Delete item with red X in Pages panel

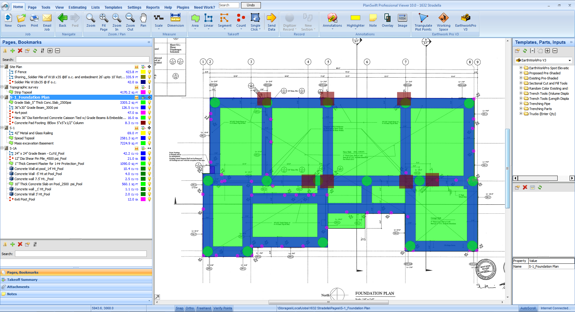point(20,51)
